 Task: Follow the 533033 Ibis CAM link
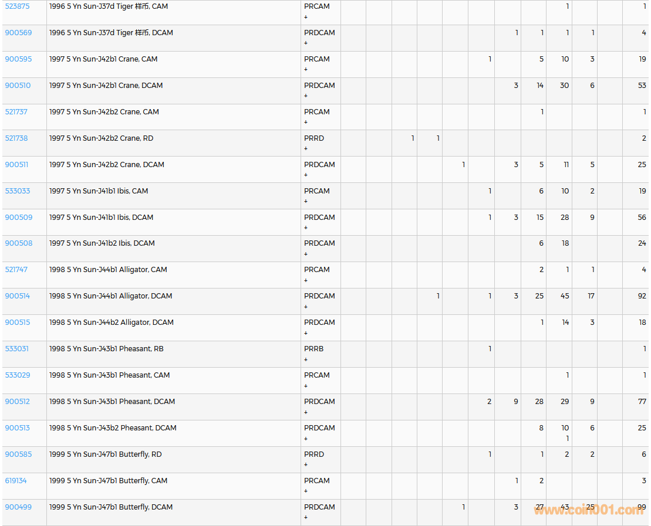pyautogui.click(x=18, y=191)
